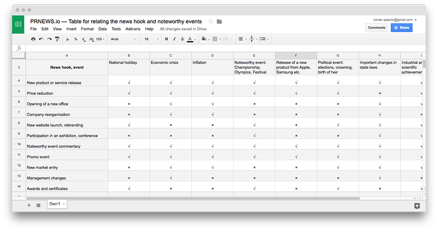This screenshot has width=438, height=233.
Task: Open the Comments button
Action: pos(377,28)
